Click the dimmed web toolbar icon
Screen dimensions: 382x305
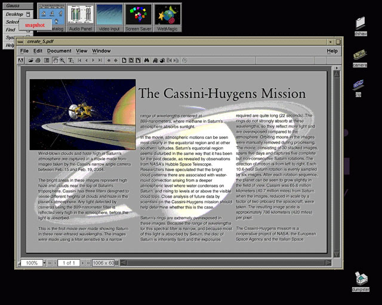click(x=184, y=60)
